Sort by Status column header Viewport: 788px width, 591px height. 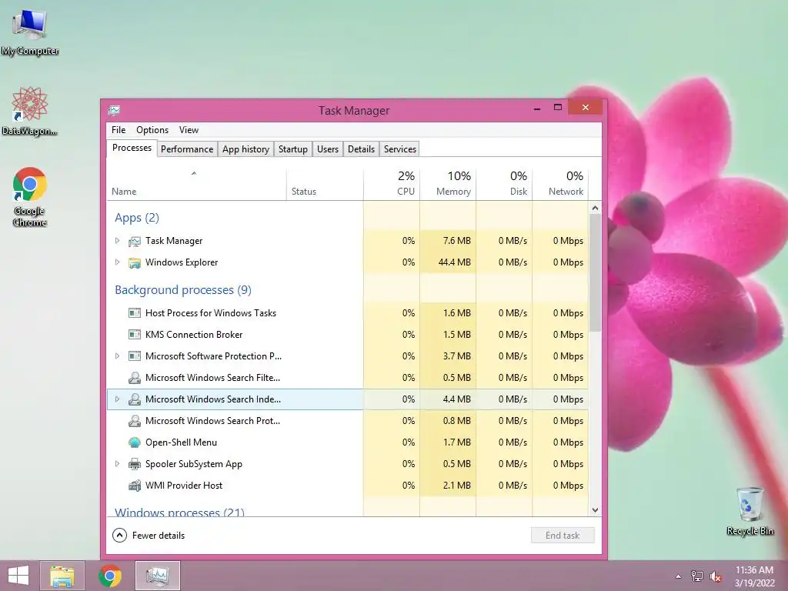coord(325,183)
